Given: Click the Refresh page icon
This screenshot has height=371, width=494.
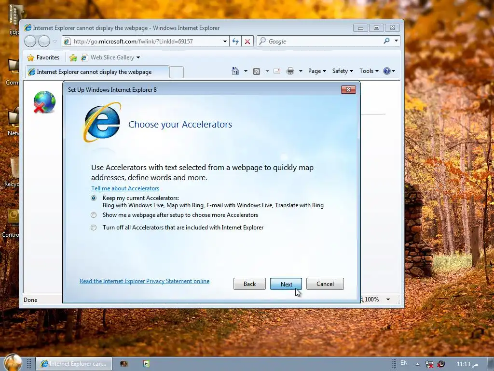Looking at the screenshot, I should click(x=235, y=42).
